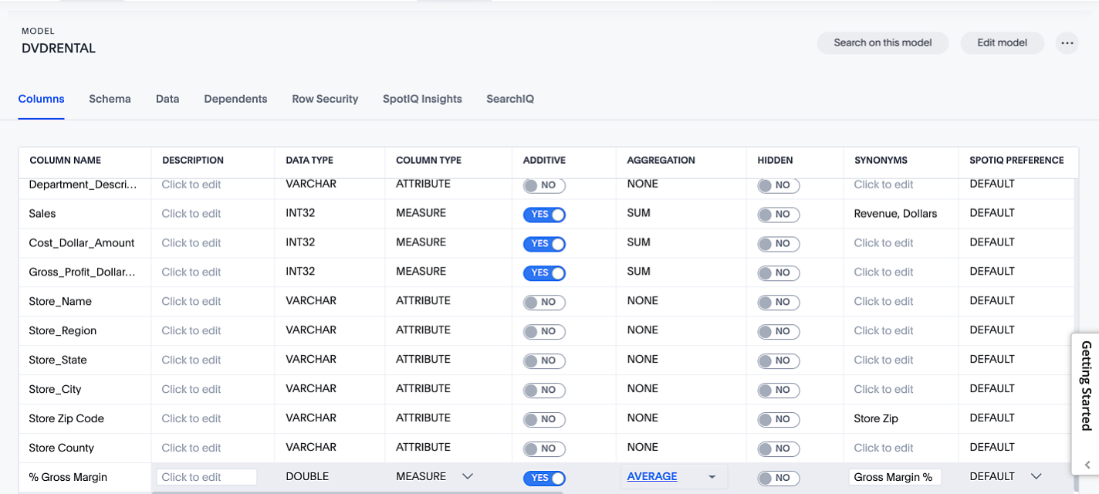Switch to the Schema tab
The height and width of the screenshot is (494, 1099).
110,99
